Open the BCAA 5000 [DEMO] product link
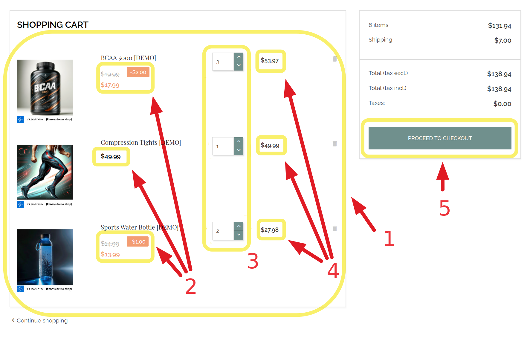The height and width of the screenshot is (338, 530). pos(128,58)
